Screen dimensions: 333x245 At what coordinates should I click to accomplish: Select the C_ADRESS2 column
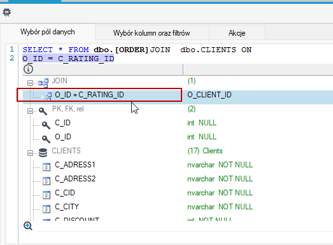pos(75,179)
